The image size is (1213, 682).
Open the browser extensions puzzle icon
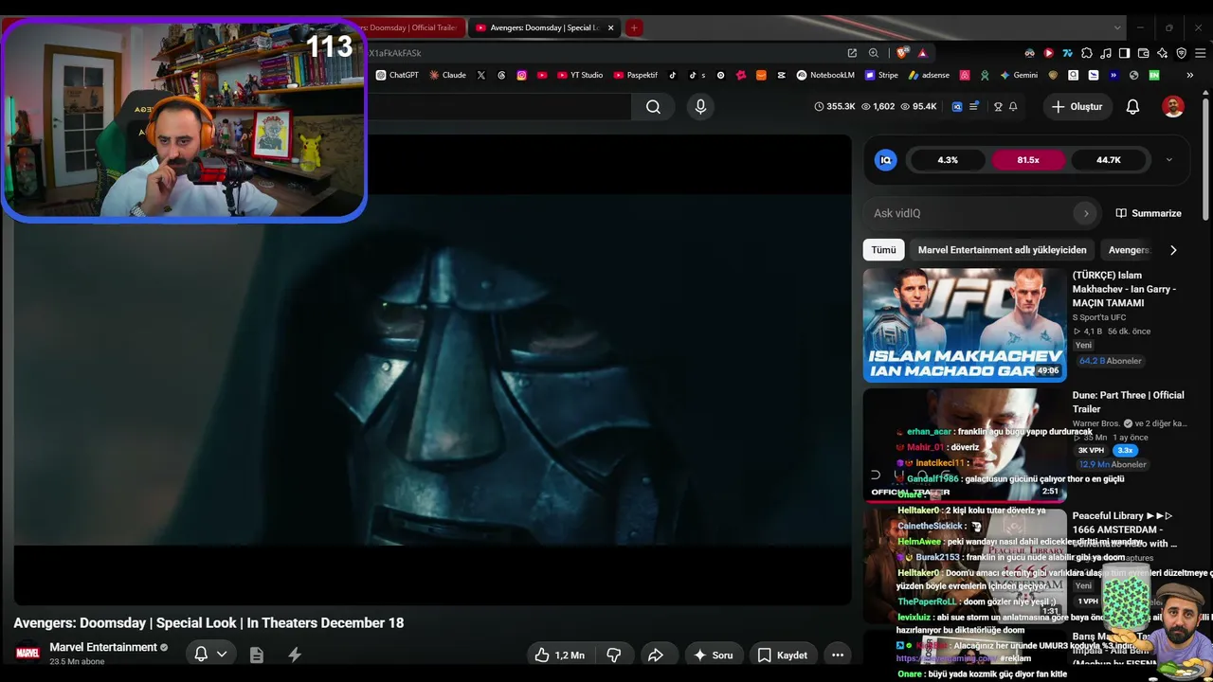coord(1087,53)
